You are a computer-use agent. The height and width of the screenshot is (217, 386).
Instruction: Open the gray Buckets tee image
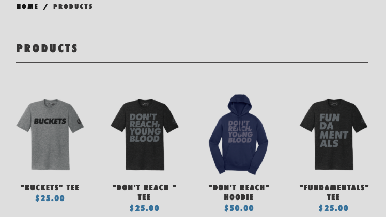(50, 135)
